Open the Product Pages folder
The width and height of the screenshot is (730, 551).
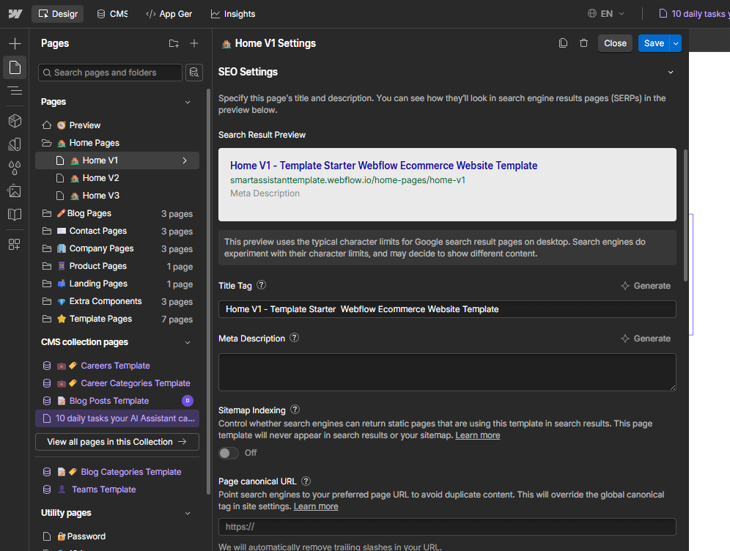pos(117,266)
